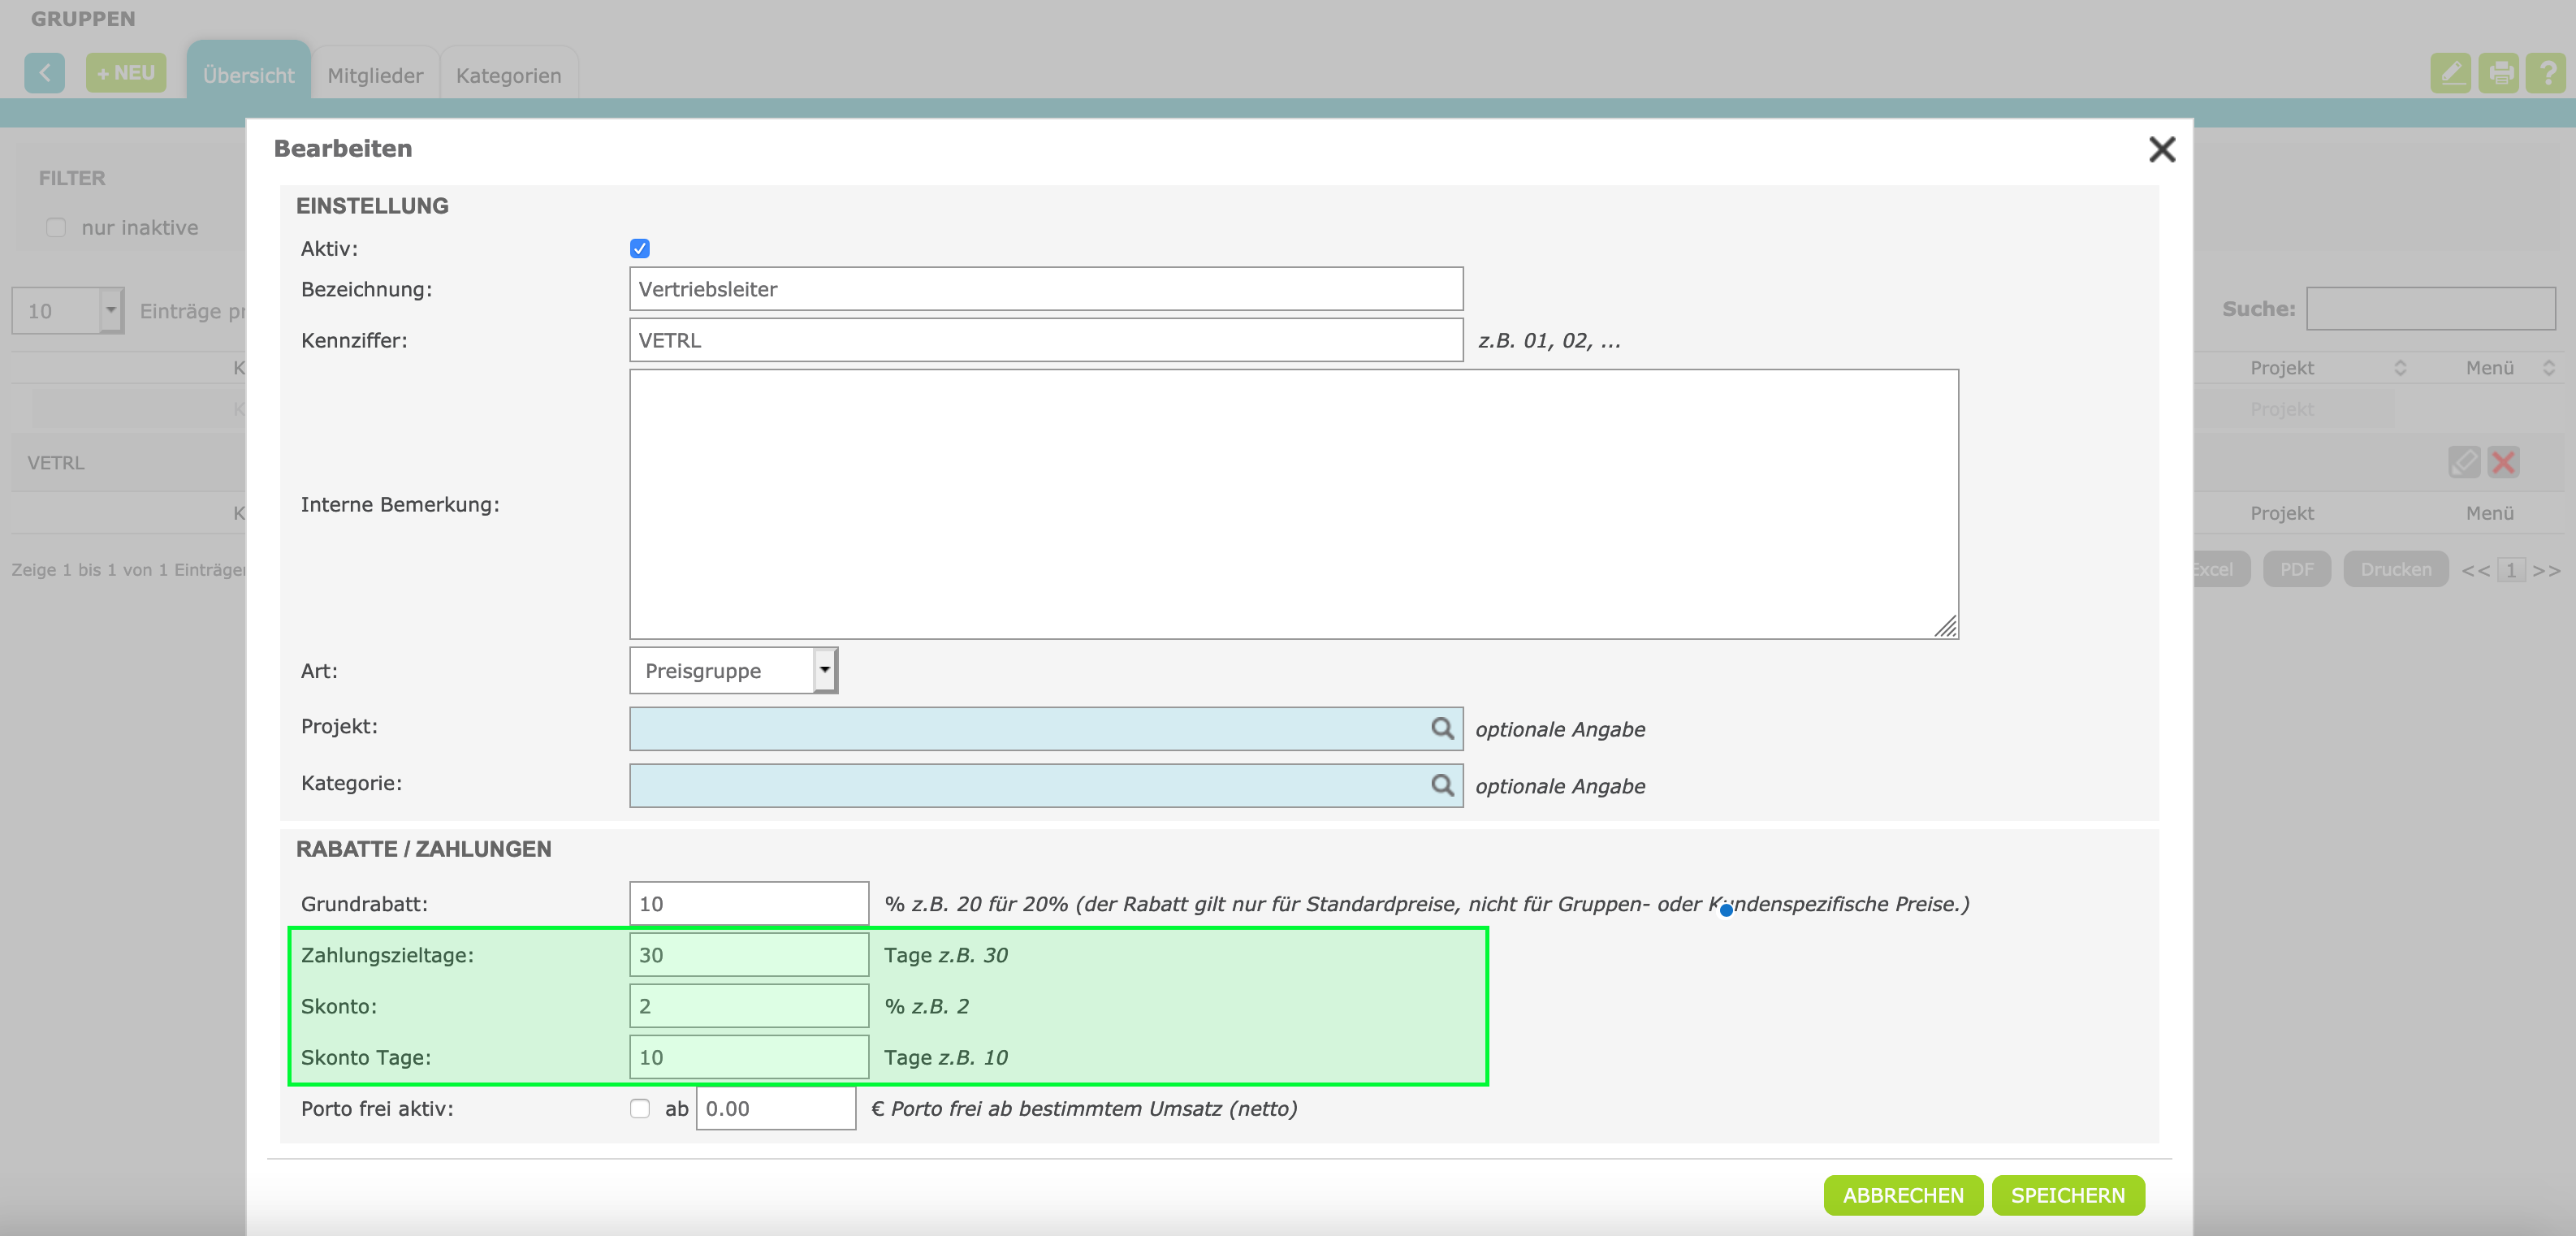2576x1236 pixels.
Task: Click the red delete X in VETRL row
Action: (x=2503, y=462)
